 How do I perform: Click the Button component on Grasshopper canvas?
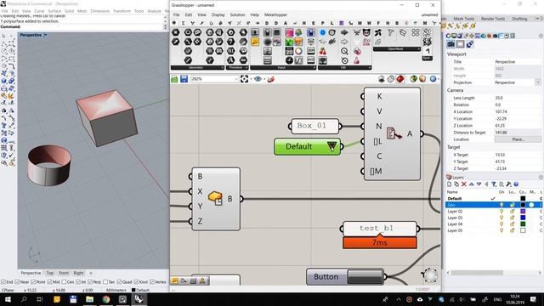pyautogui.click(x=346, y=277)
